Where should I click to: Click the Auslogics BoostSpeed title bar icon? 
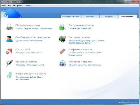tap(2, 2)
